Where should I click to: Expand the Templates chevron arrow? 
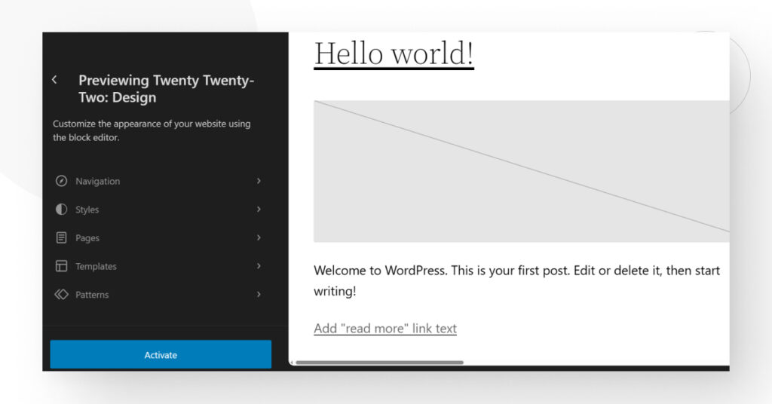259,266
